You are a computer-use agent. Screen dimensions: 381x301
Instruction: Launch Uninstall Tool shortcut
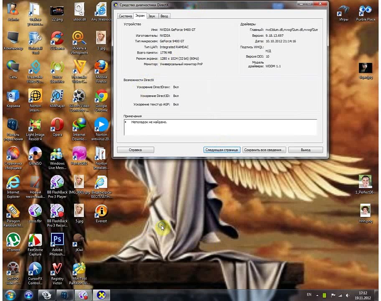[35, 43]
